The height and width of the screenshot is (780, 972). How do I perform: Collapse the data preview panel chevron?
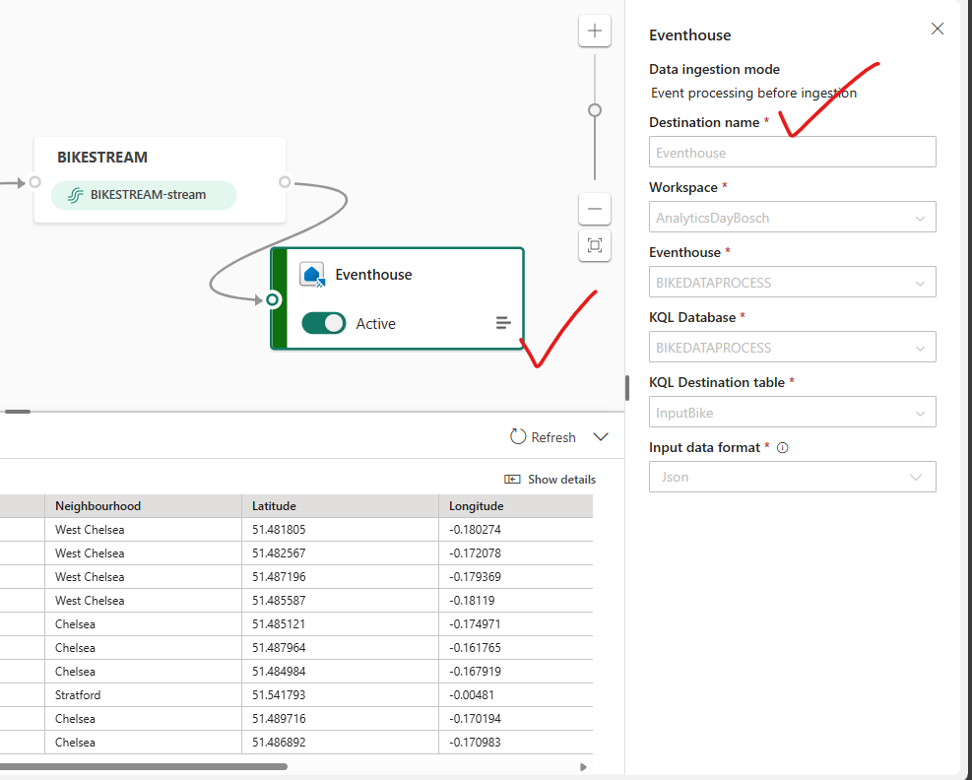point(601,437)
